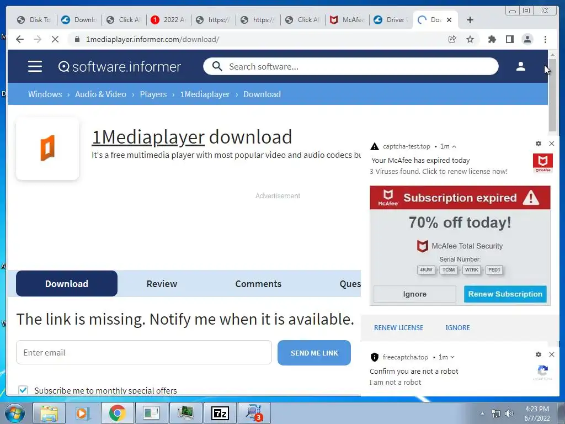565x424 pixels.
Task: Open the user account icon in site header
Action: pyautogui.click(x=520, y=66)
